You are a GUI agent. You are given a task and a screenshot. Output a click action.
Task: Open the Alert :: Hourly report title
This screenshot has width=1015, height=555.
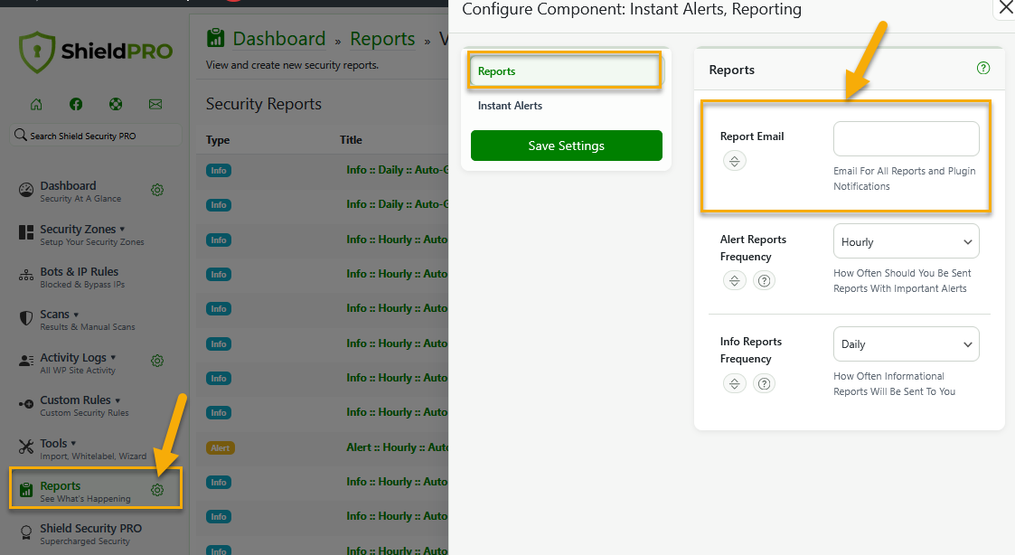point(397,447)
